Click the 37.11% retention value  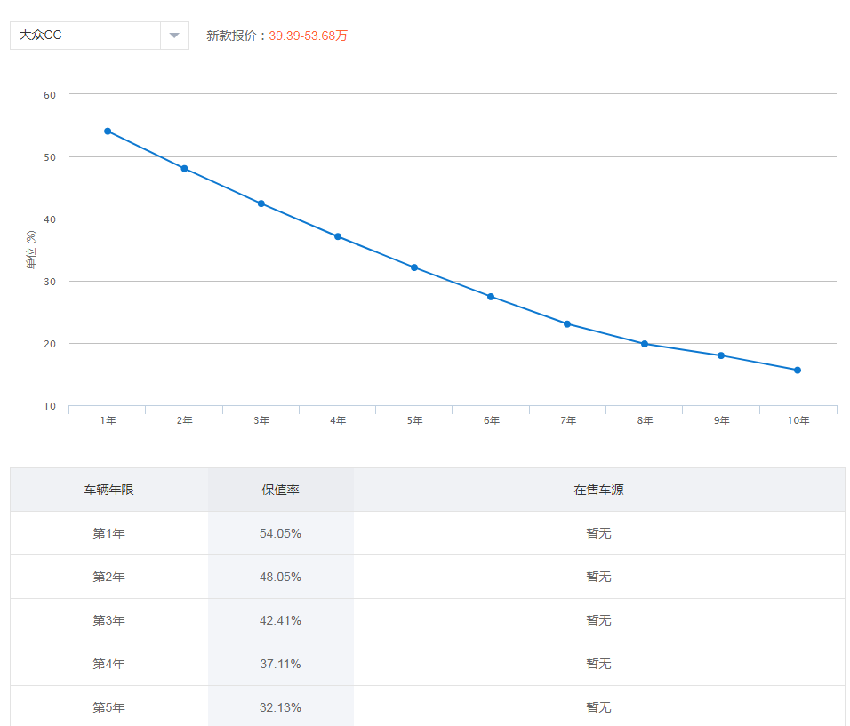280,664
